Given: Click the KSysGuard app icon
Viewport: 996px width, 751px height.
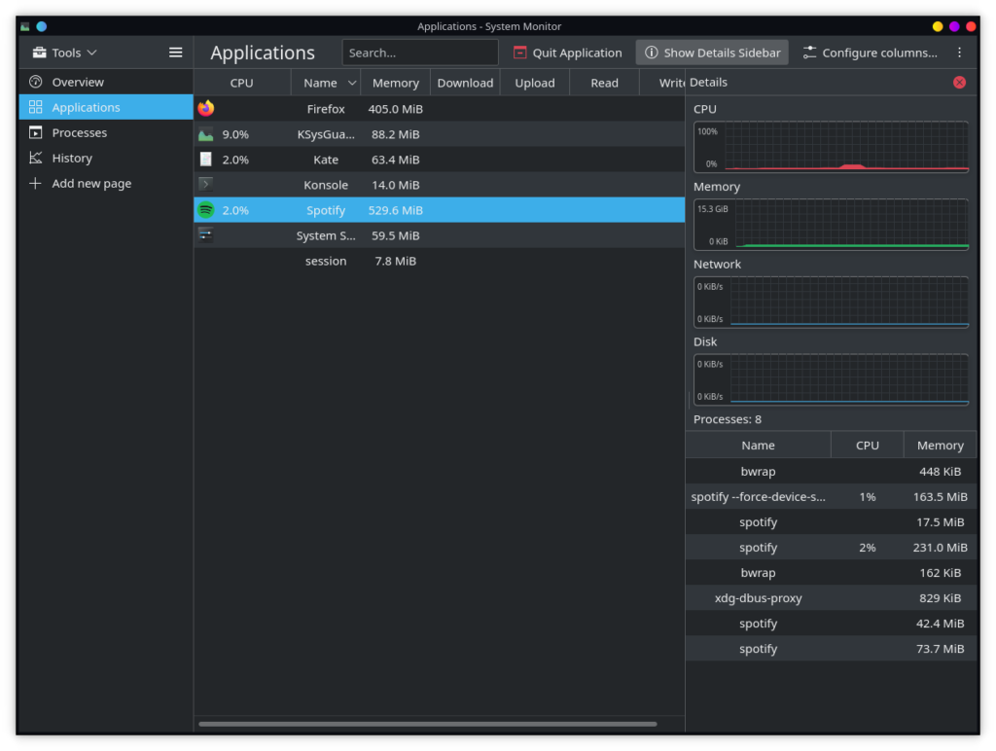Looking at the screenshot, I should click(206, 134).
